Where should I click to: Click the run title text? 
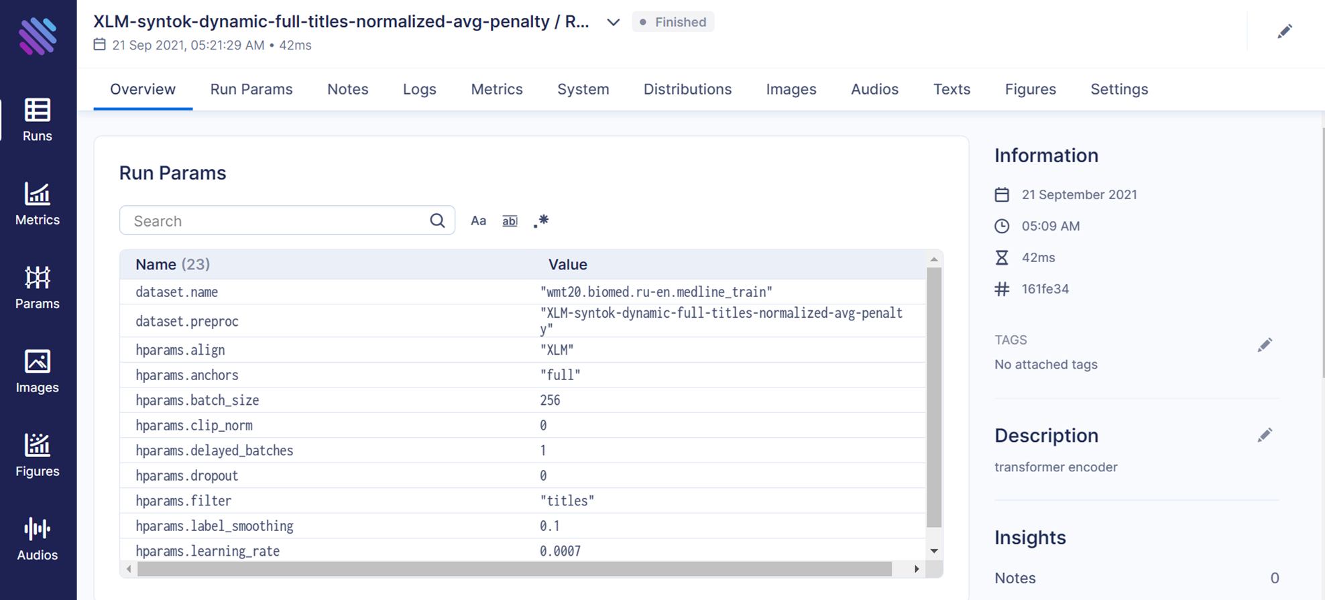(341, 22)
